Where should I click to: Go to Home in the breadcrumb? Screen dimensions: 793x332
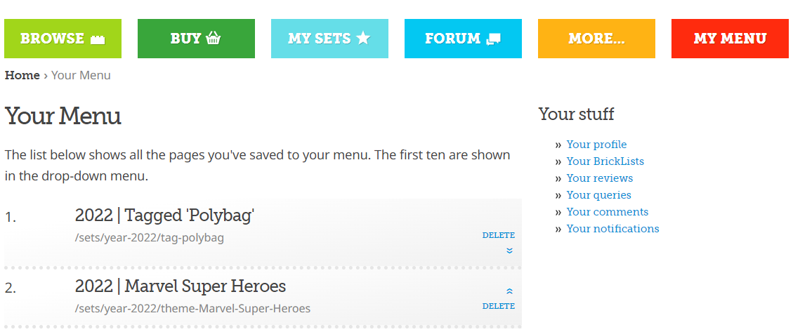coord(22,75)
